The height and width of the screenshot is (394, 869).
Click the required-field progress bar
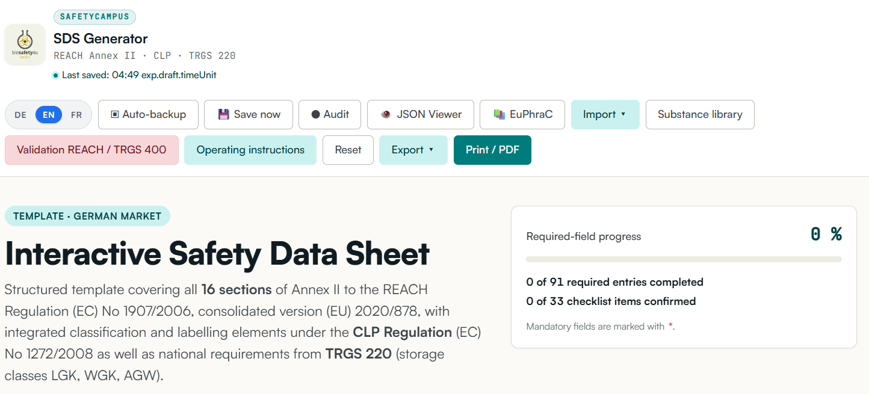click(684, 259)
